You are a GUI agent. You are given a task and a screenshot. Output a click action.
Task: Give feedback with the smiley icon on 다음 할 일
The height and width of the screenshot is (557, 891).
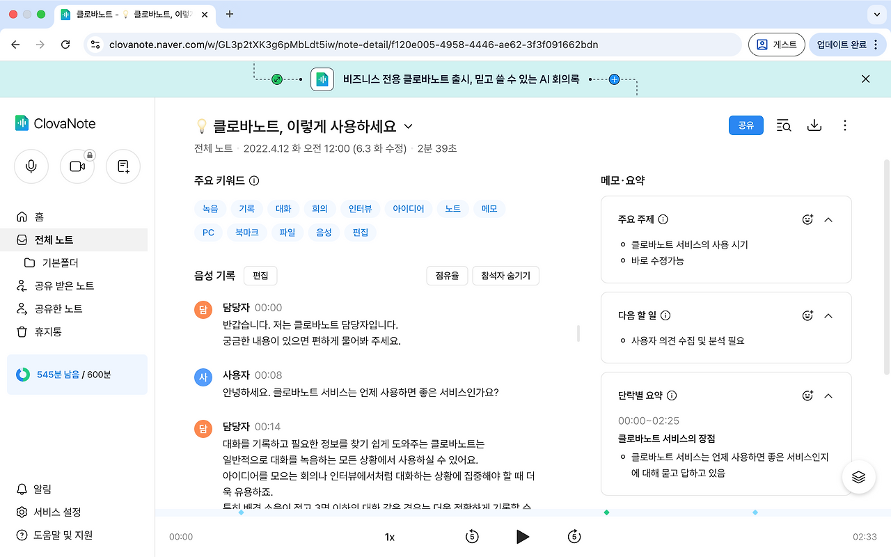(x=807, y=315)
